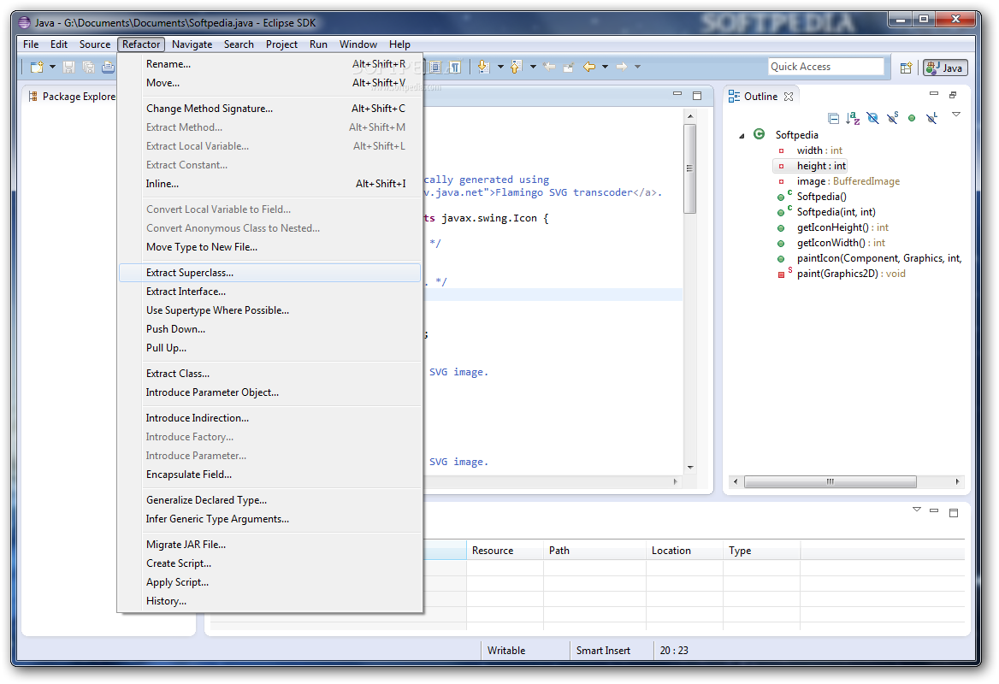Toggle Hide Local Types in Outline
Viewport: 999px width, 684px height.
pos(931,118)
